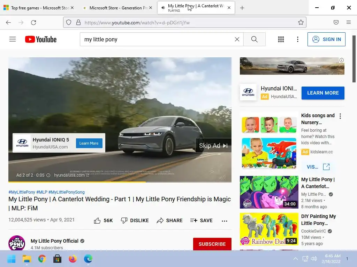357x267 pixels.
Task: Run search with the magnifier button
Action: [254, 39]
